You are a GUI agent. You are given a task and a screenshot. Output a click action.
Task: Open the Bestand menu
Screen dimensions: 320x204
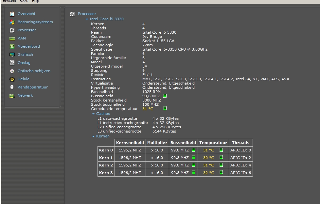click(9, 1)
